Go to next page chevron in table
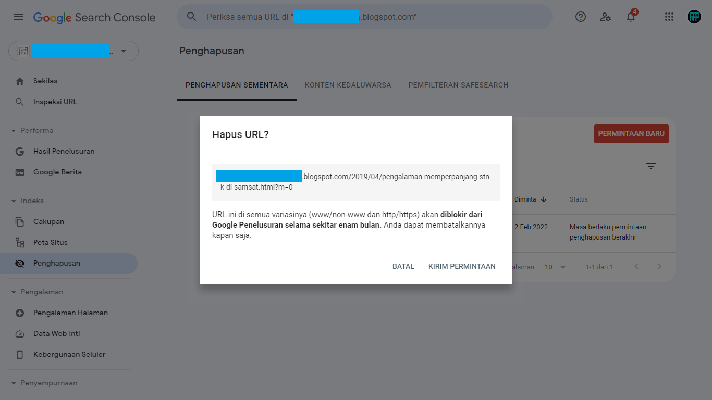The height and width of the screenshot is (400, 712). [659, 266]
